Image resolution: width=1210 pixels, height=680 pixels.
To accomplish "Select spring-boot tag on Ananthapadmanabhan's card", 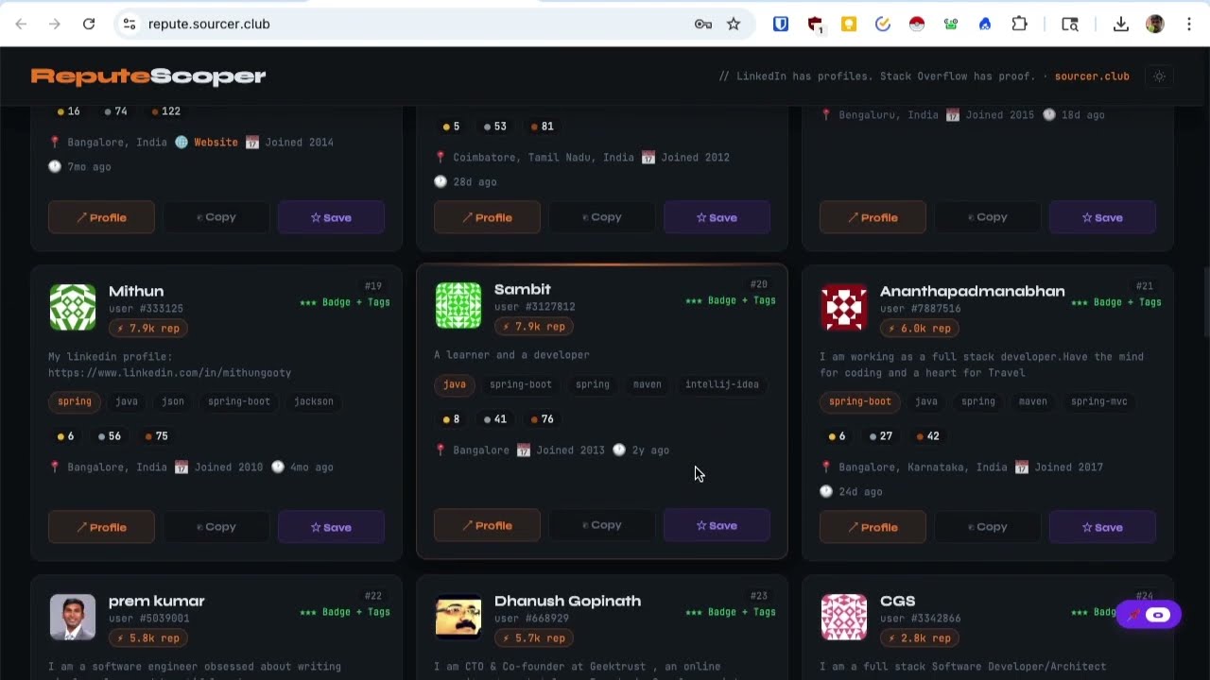I will pos(860,401).
